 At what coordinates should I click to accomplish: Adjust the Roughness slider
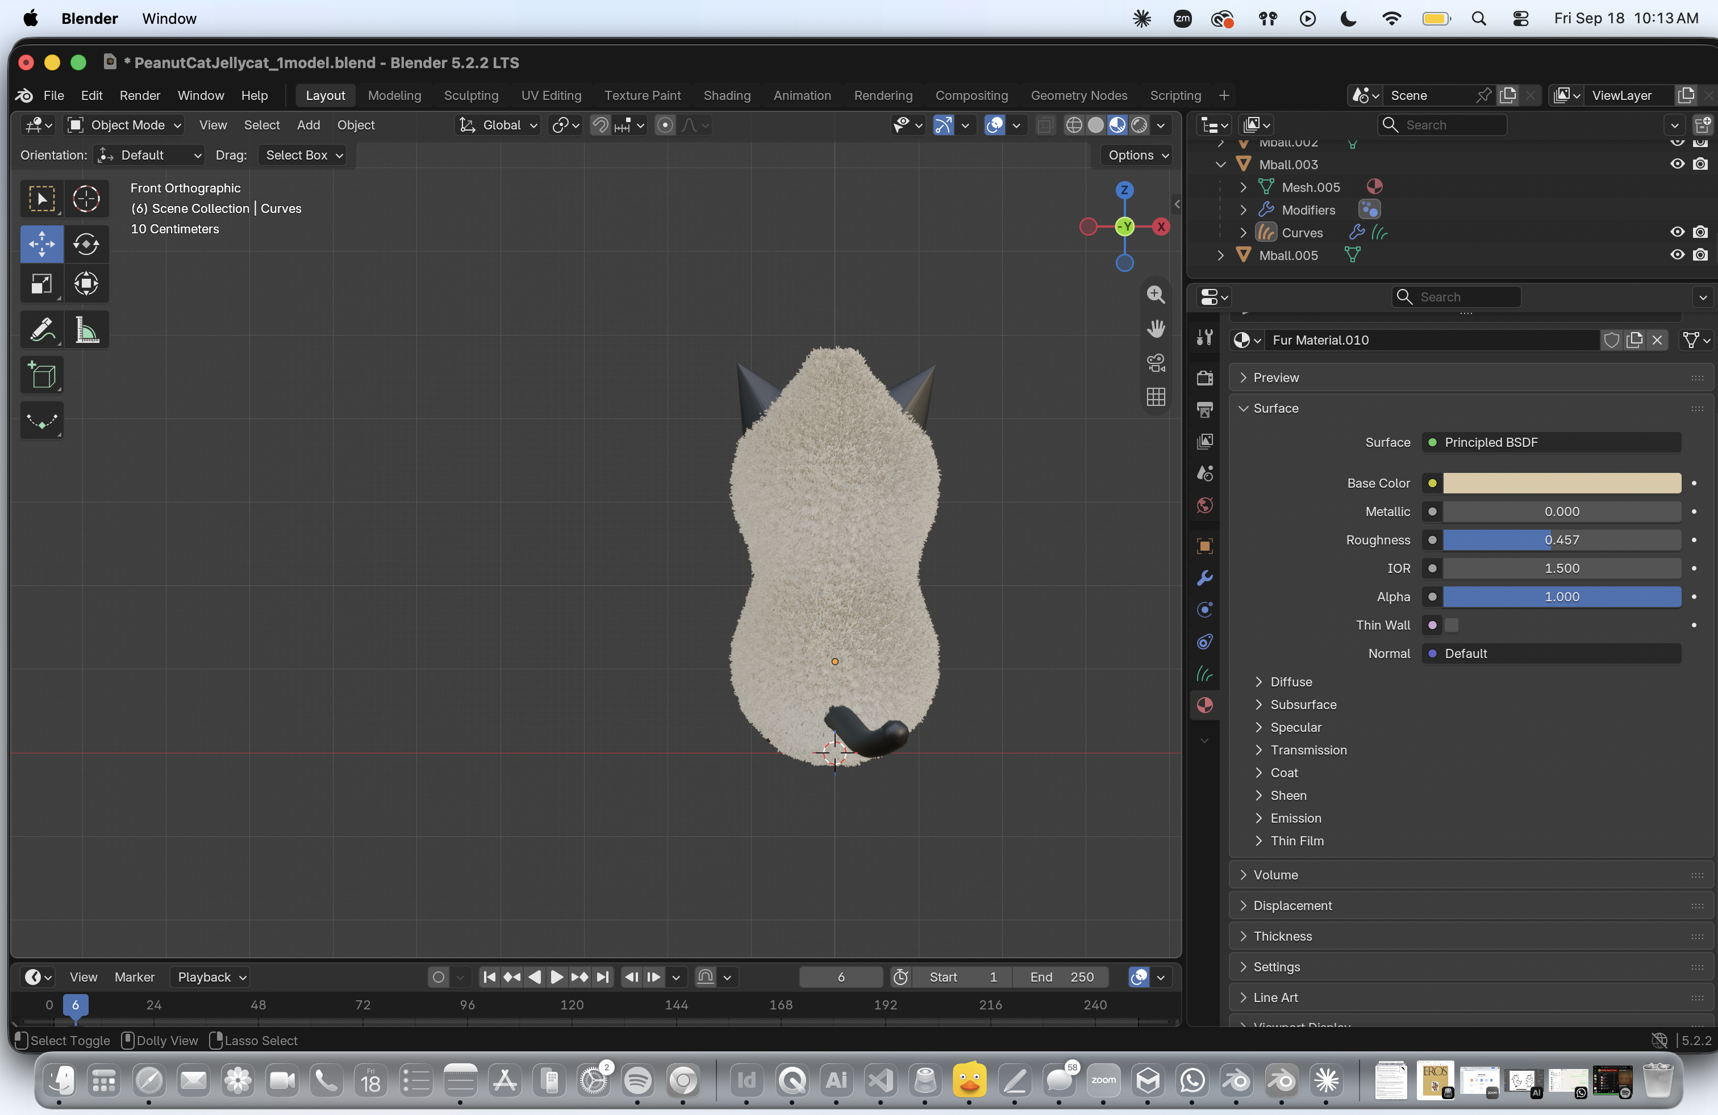1562,540
